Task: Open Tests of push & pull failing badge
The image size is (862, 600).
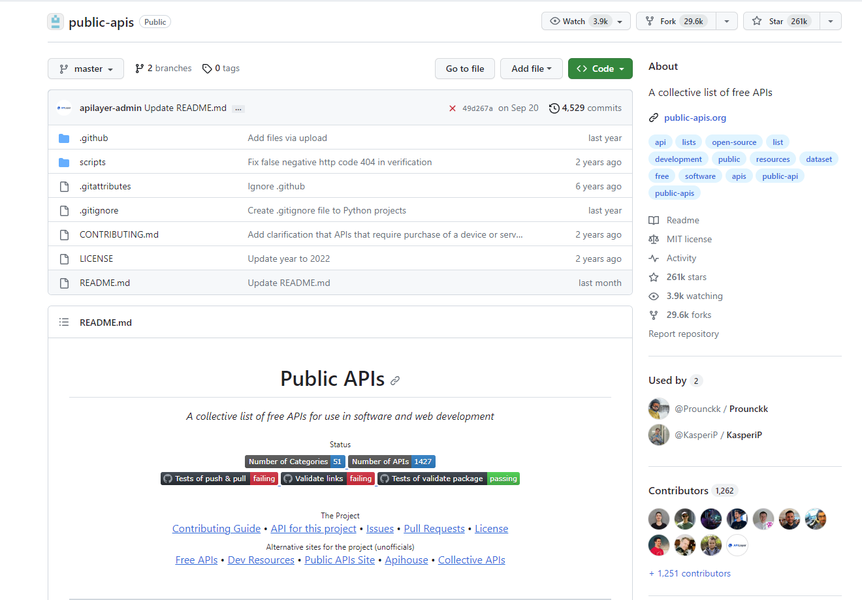Action: pyautogui.click(x=219, y=479)
